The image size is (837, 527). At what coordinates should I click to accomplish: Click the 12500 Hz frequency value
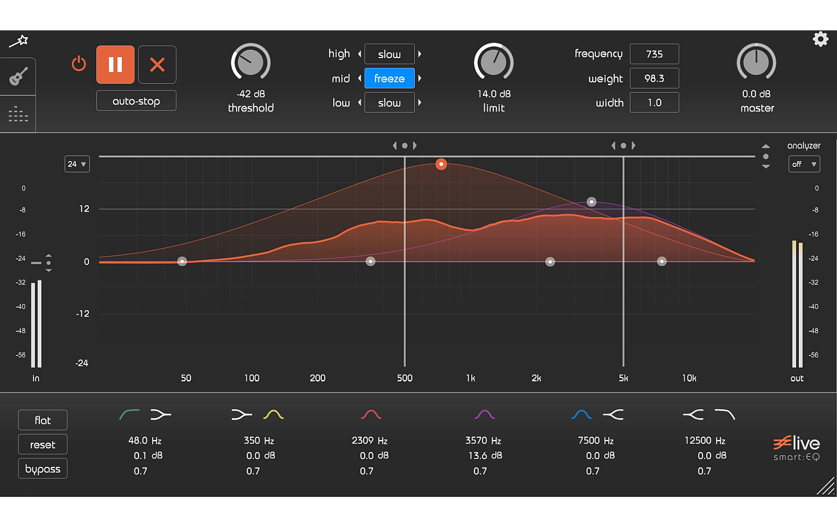705,441
